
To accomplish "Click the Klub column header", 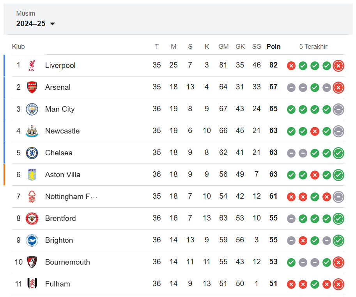I will [18, 46].
